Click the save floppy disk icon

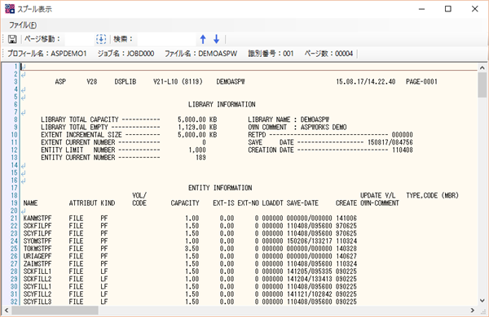pyautogui.click(x=12, y=39)
